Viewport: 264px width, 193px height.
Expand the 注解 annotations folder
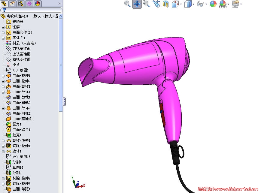click(x=3, y=27)
